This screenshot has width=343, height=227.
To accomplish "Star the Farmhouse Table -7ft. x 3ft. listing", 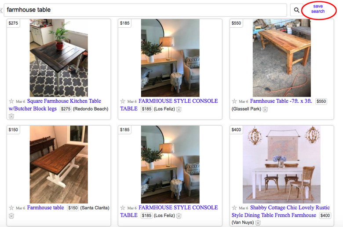I will (234, 101).
